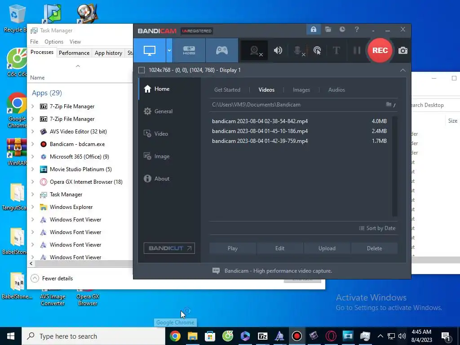This screenshot has height=345, width=460.
Task: Click the Bandicam pause button
Action: (x=357, y=50)
